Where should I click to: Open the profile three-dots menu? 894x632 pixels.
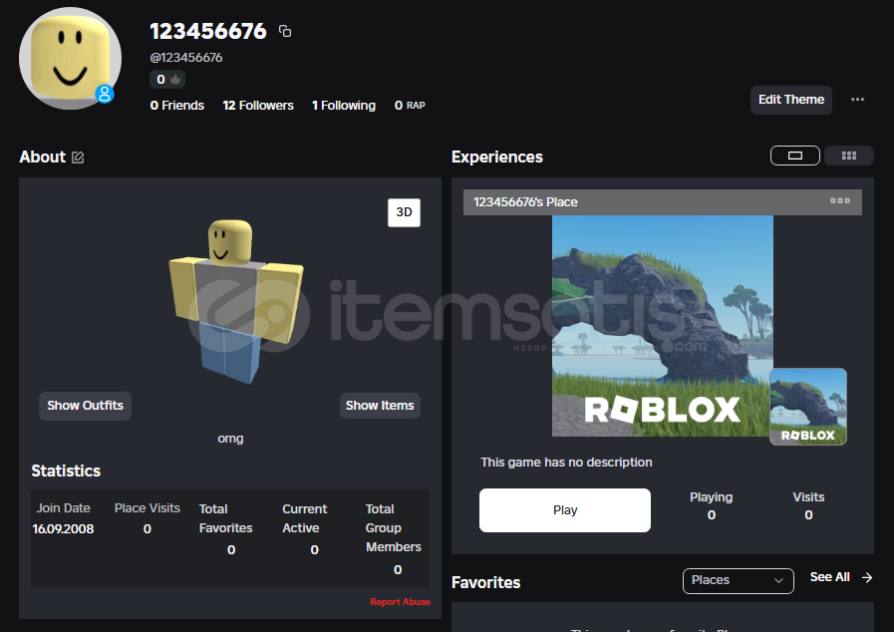tap(857, 100)
